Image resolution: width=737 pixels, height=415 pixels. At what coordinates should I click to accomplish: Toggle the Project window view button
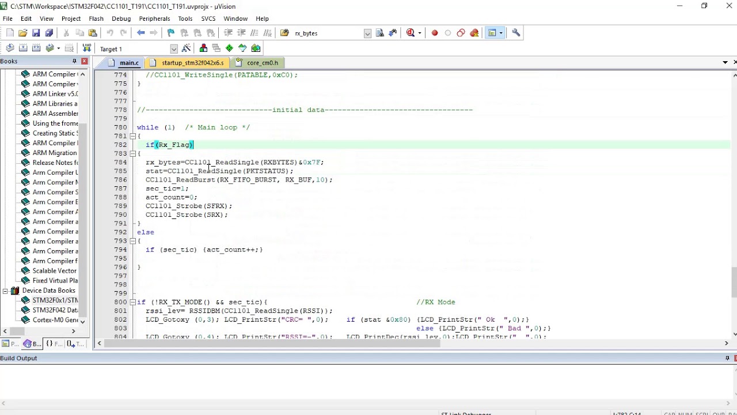tap(492, 33)
